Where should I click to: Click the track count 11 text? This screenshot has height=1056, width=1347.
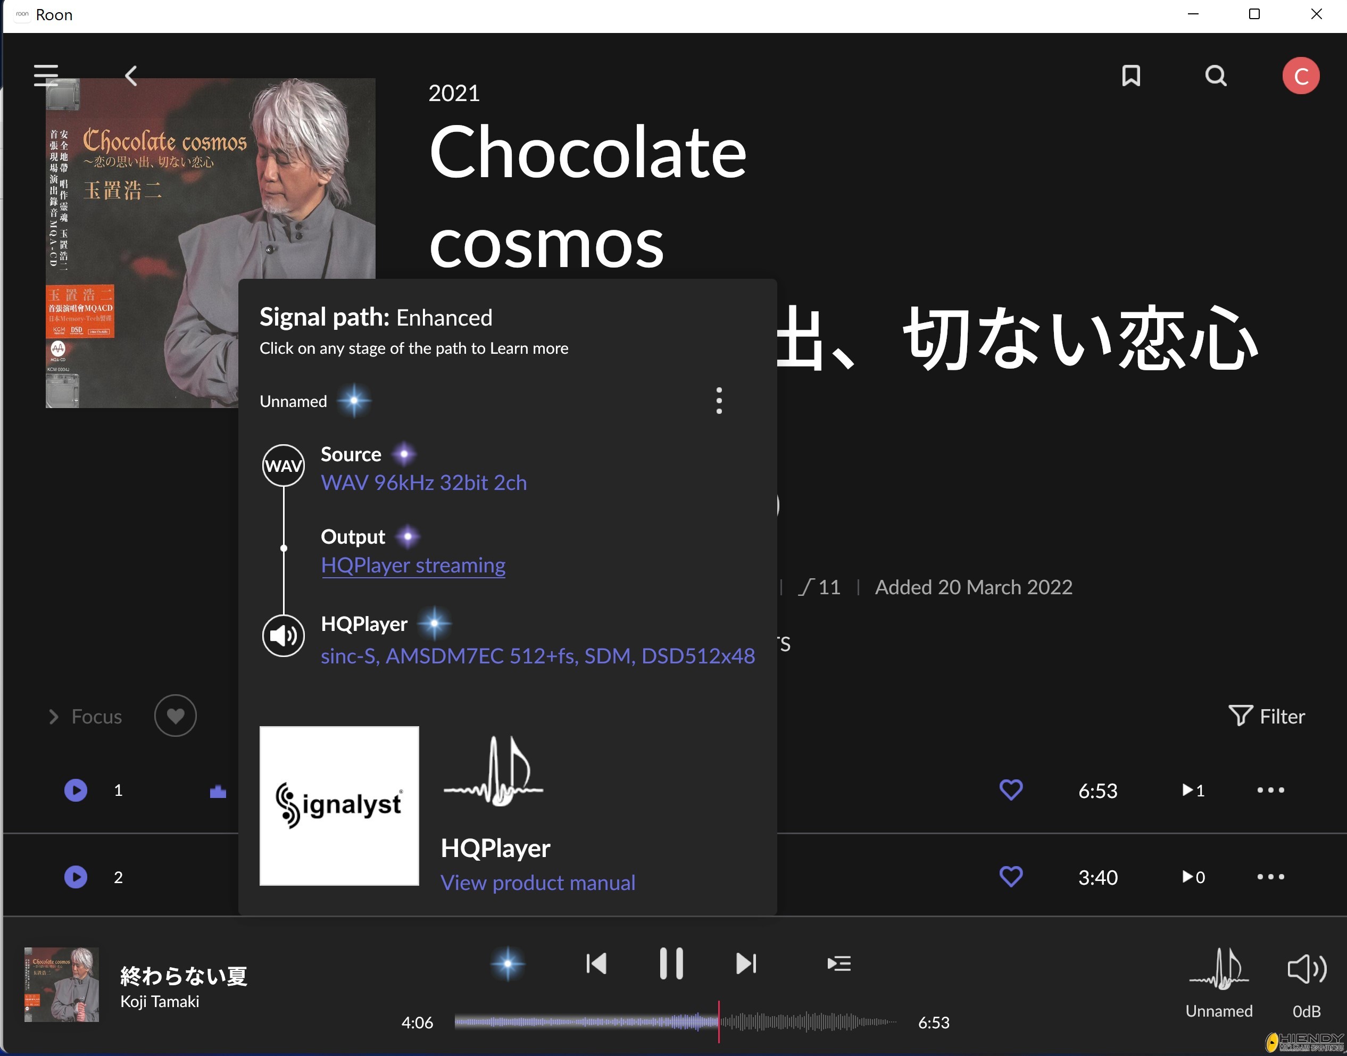click(x=819, y=587)
